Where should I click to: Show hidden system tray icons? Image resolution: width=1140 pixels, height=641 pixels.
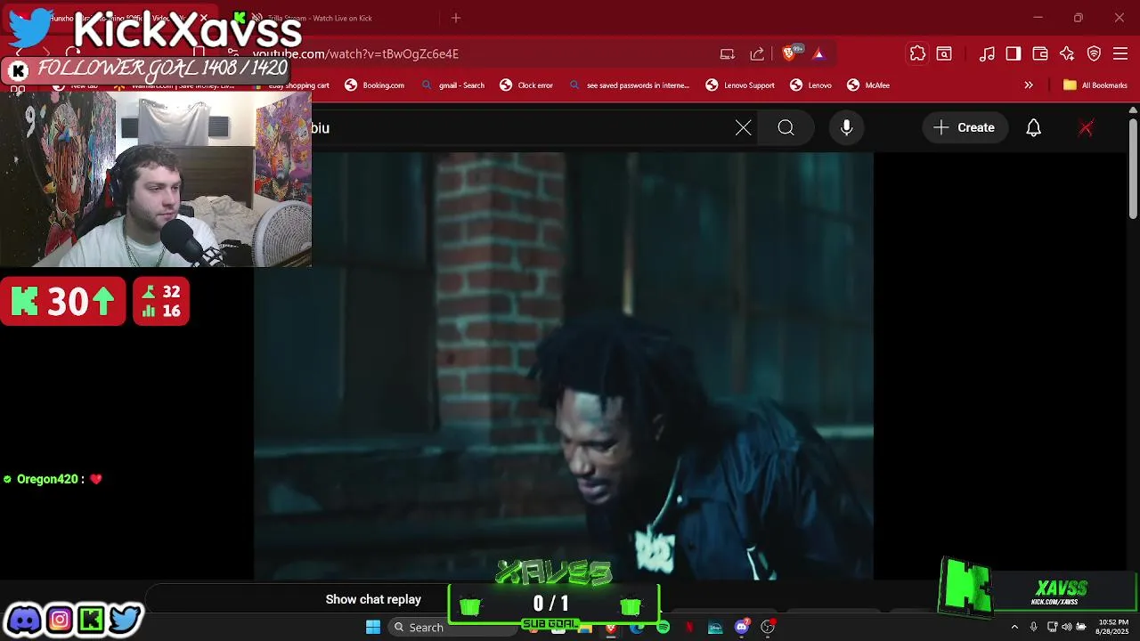click(1014, 627)
